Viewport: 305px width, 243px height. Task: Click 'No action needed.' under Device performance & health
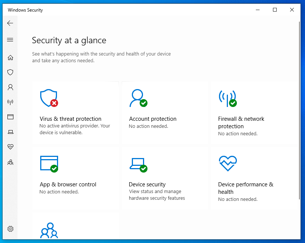click(238, 199)
